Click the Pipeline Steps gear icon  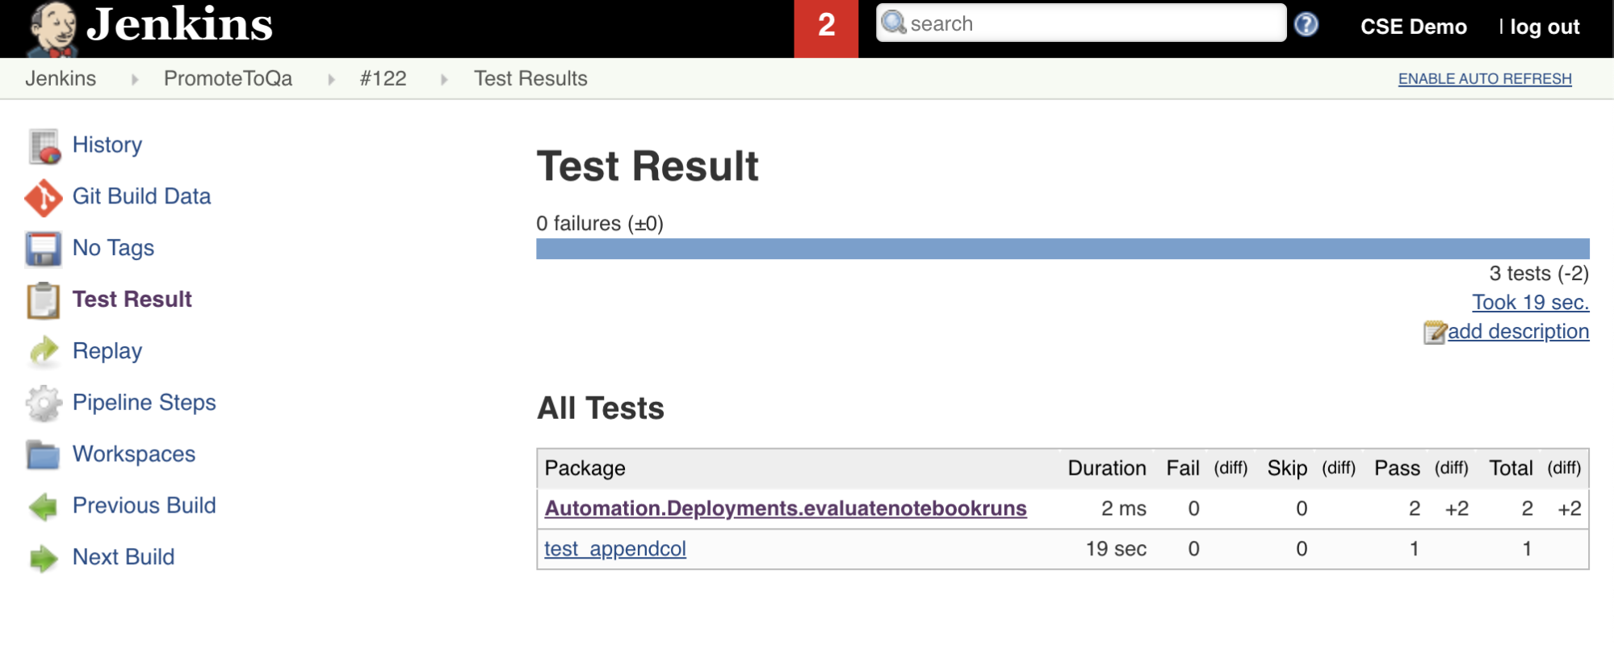[44, 403]
